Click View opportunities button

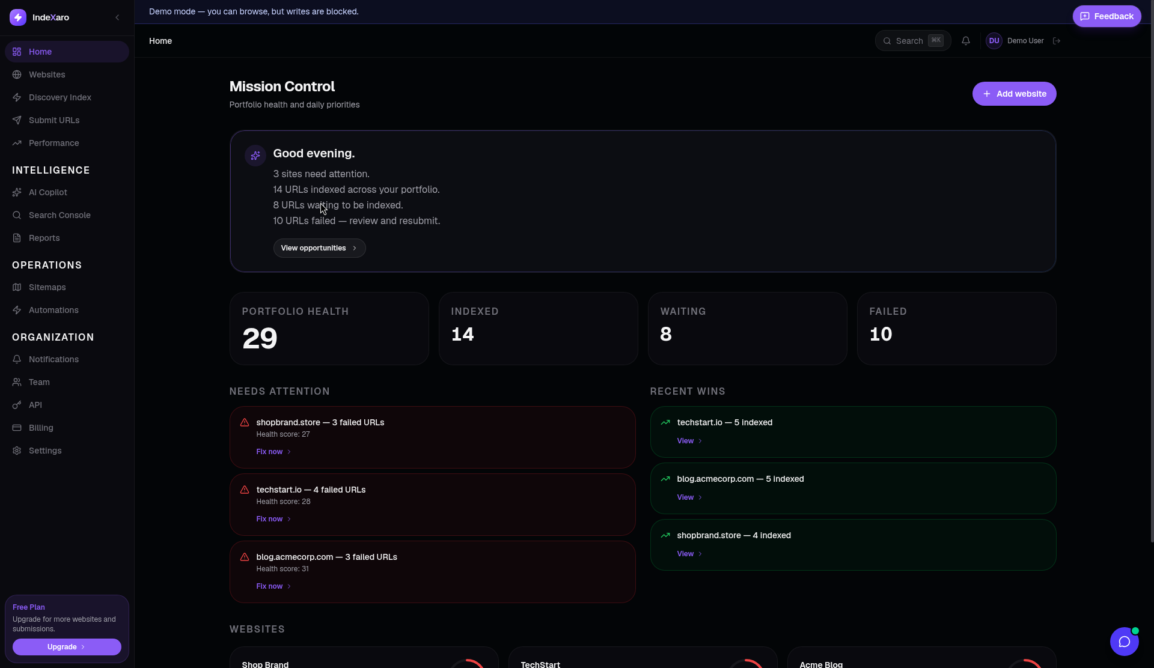[x=319, y=248]
